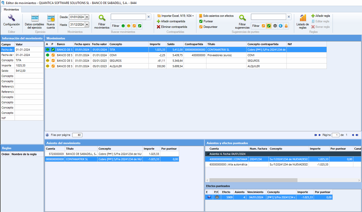Click the Puntear link icon

(x=201, y=21)
